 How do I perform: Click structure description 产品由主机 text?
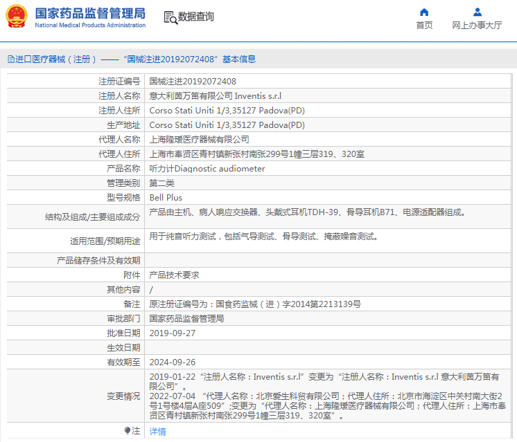click(308, 212)
